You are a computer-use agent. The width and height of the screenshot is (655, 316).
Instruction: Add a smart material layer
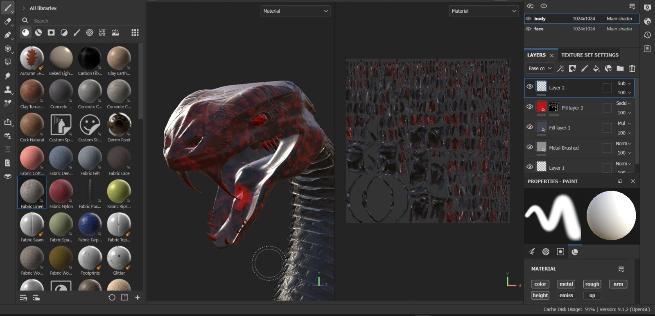pyautogui.click(x=608, y=68)
